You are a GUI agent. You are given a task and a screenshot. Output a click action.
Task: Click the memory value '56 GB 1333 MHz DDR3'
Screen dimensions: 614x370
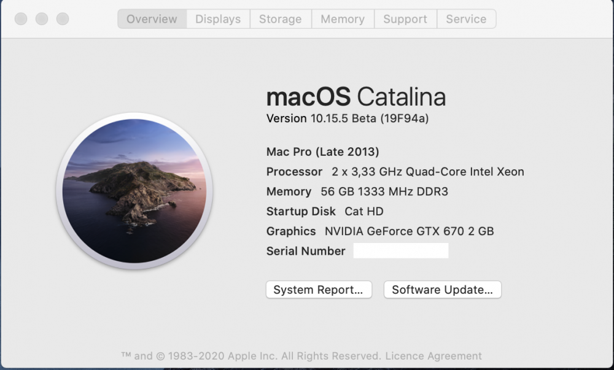(x=384, y=191)
